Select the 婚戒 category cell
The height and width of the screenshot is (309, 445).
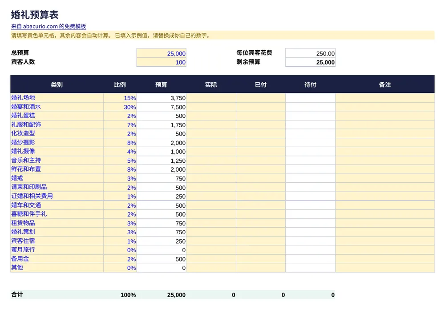(x=57, y=178)
